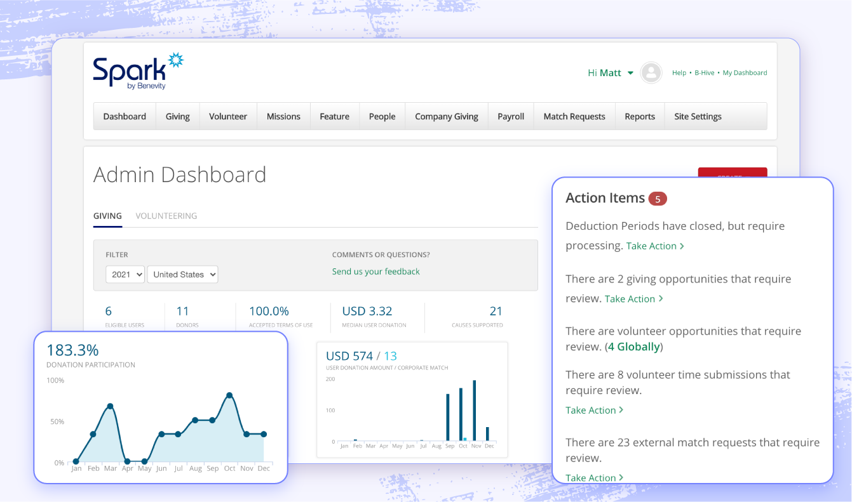Expand the Hi Matt dropdown arrow
The image size is (852, 502).
coord(630,73)
